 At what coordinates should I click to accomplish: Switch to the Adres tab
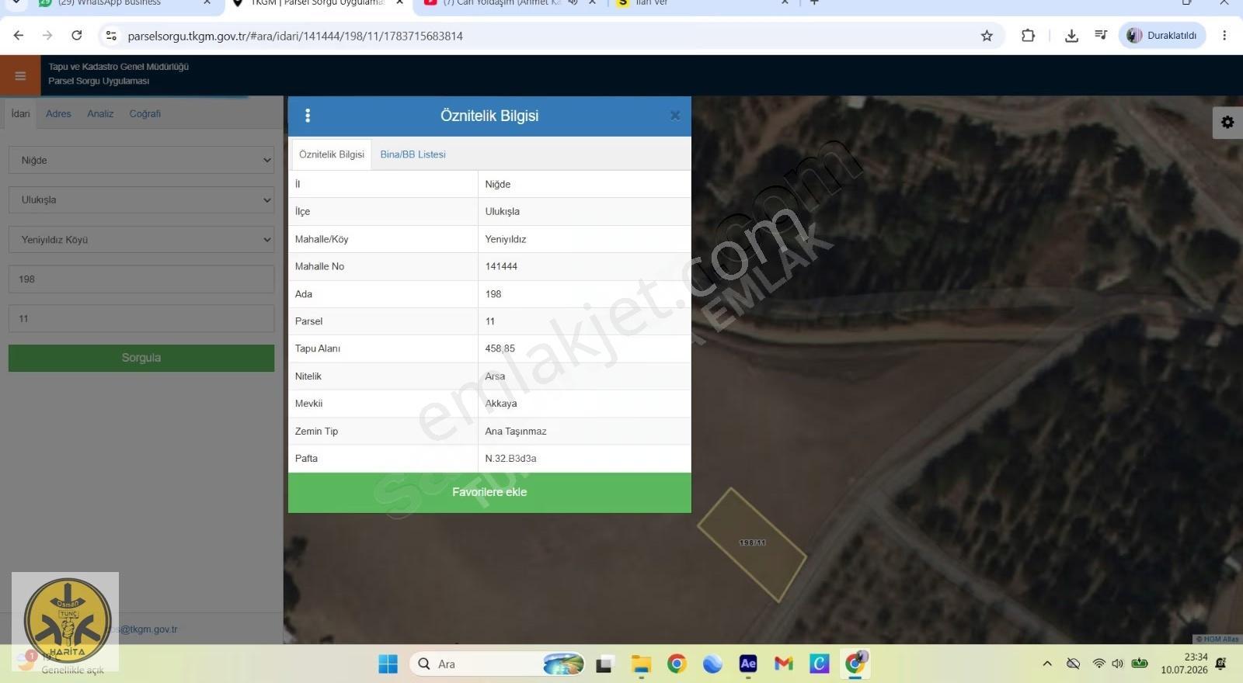(x=58, y=113)
